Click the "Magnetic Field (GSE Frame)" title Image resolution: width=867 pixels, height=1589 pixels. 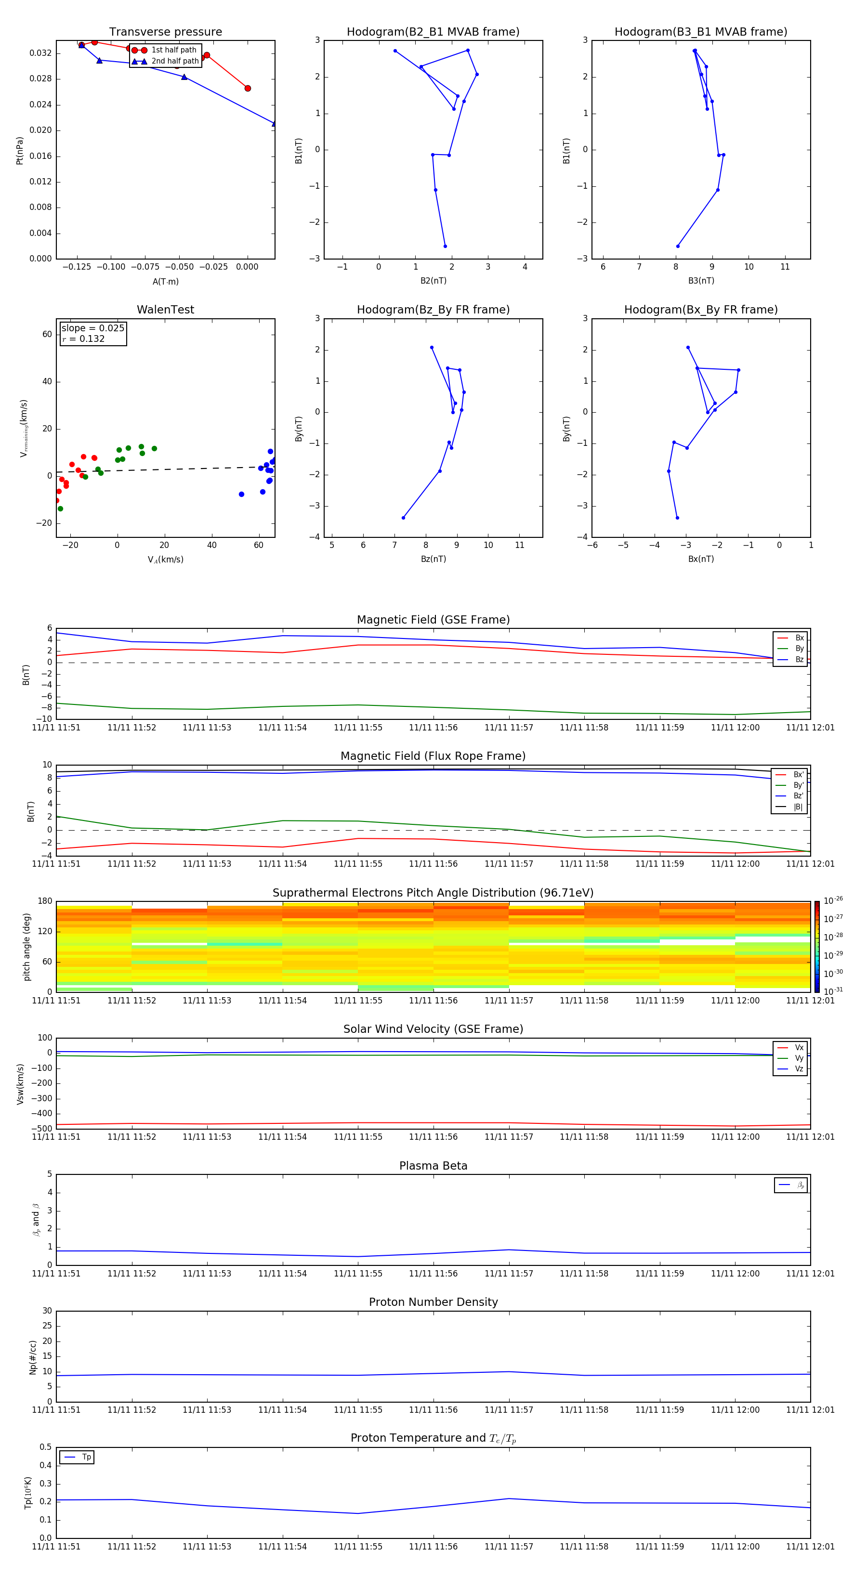coord(433,620)
